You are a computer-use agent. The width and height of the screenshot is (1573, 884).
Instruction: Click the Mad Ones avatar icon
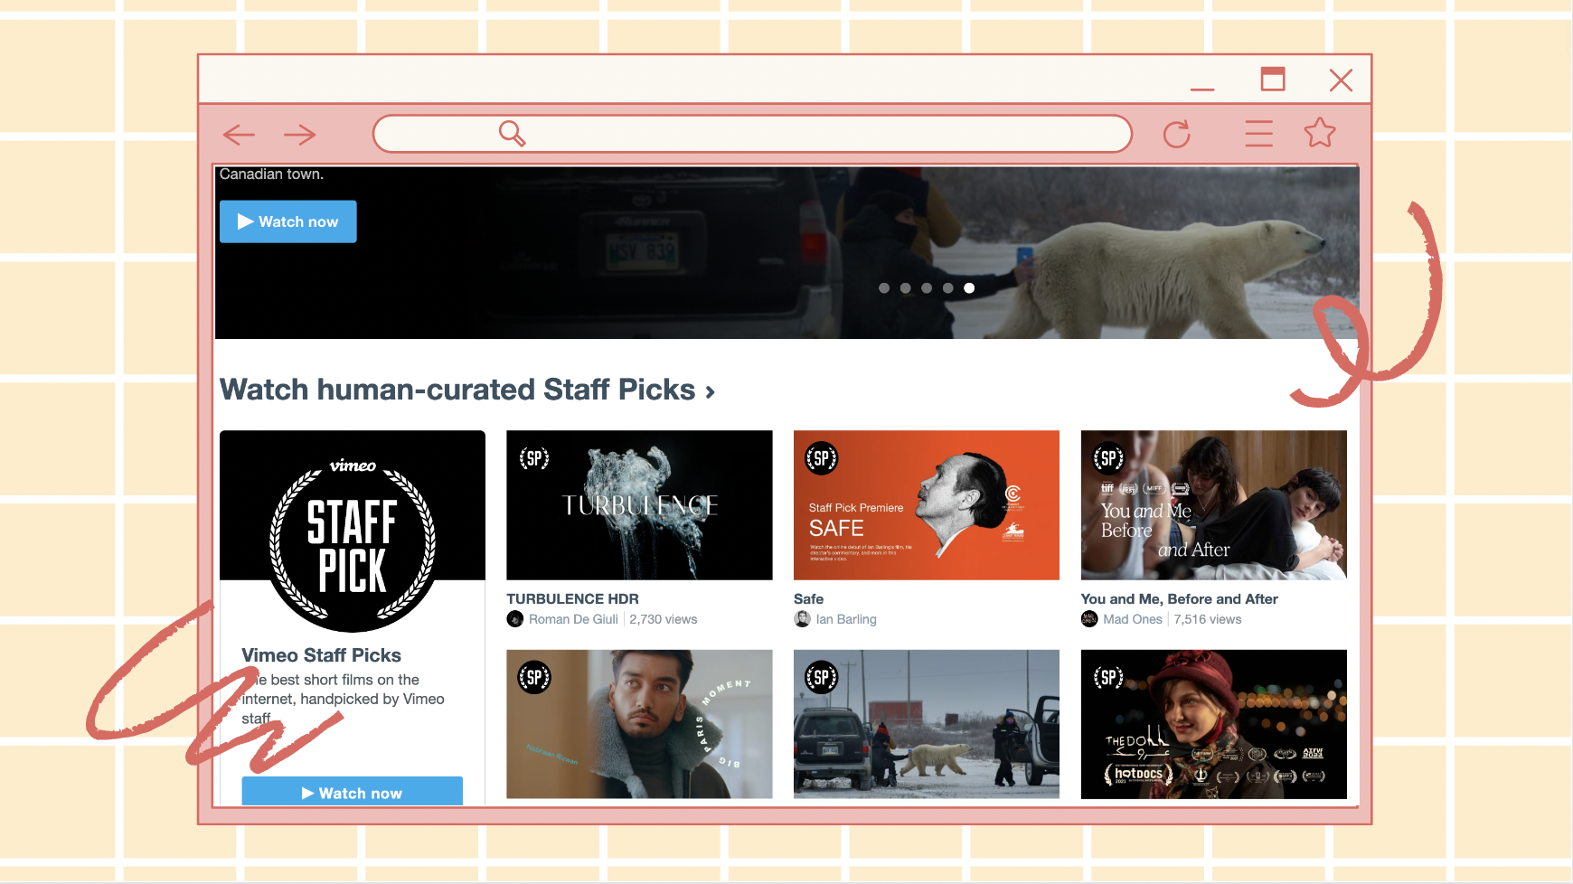(1089, 619)
